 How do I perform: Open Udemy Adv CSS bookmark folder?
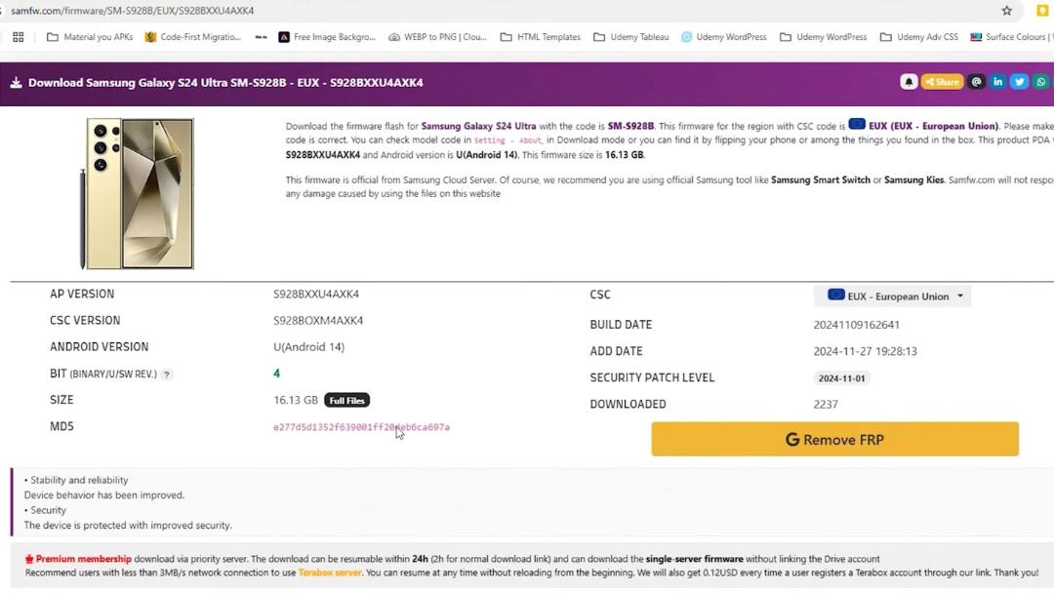point(919,37)
